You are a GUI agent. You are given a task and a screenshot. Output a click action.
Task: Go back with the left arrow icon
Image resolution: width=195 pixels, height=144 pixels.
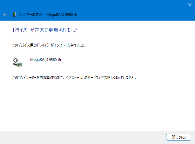coord(5,14)
